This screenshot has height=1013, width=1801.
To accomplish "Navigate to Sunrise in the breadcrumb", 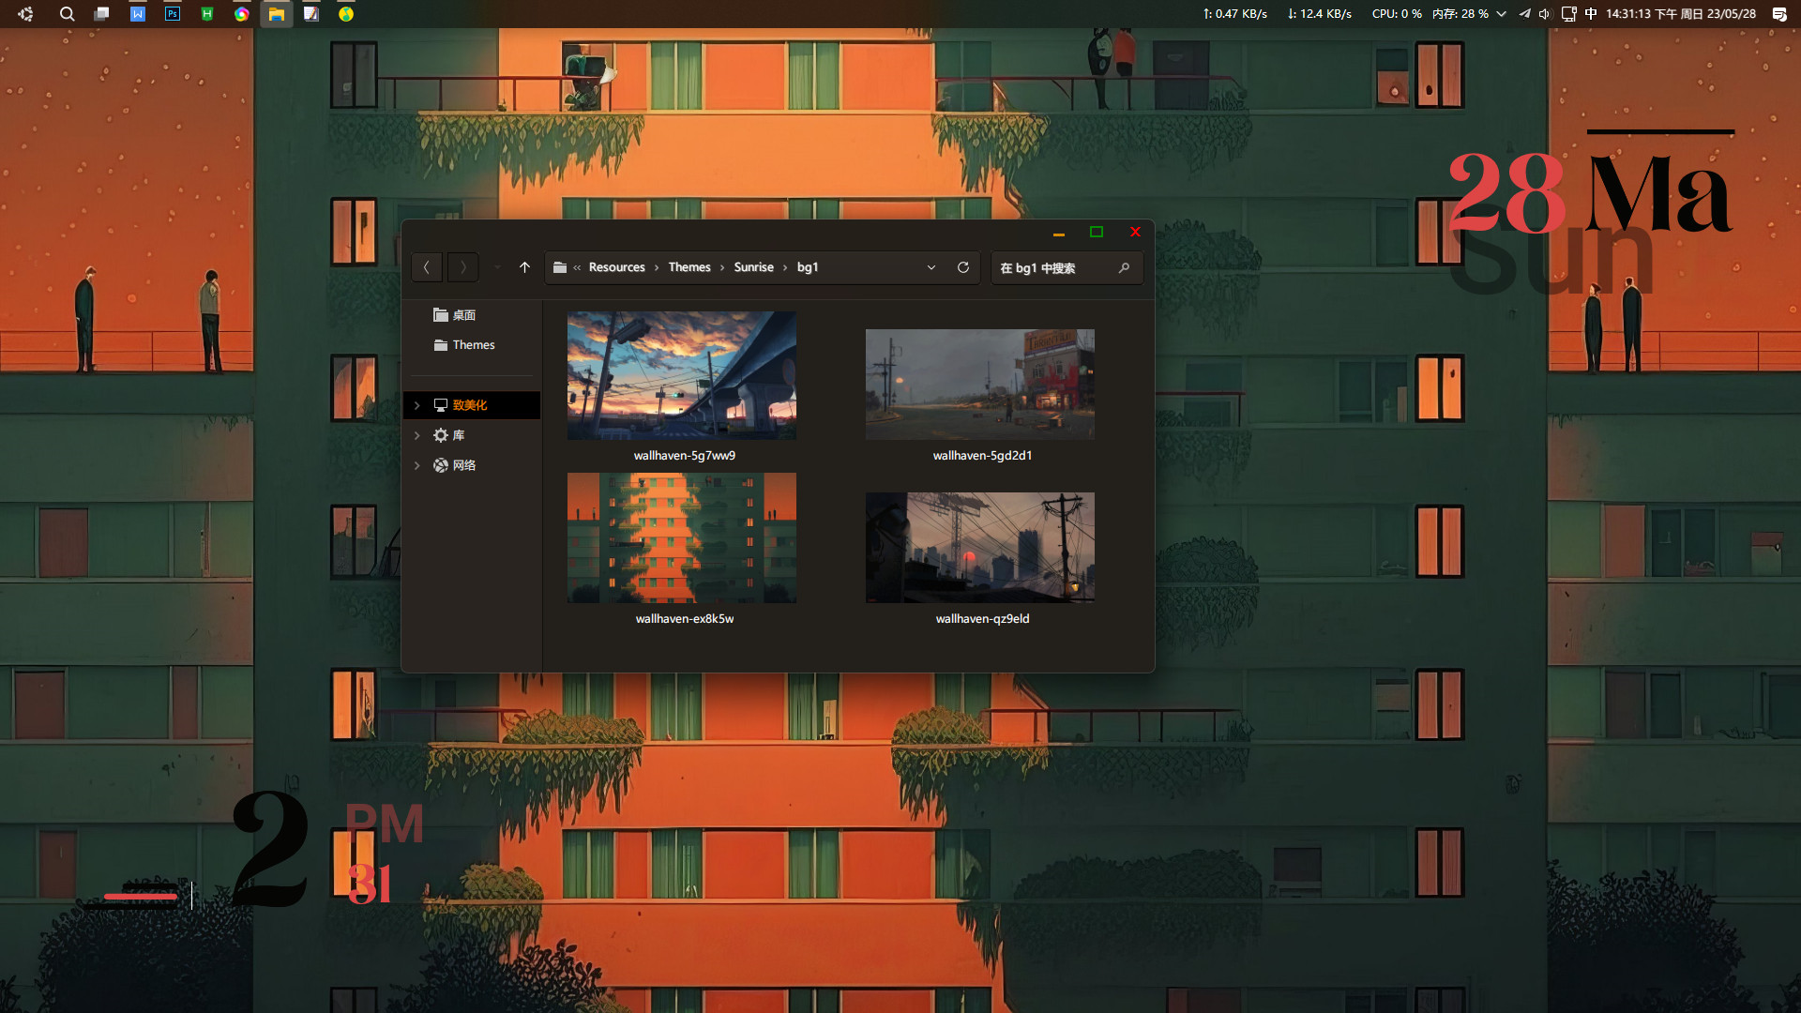I will [x=753, y=267].
